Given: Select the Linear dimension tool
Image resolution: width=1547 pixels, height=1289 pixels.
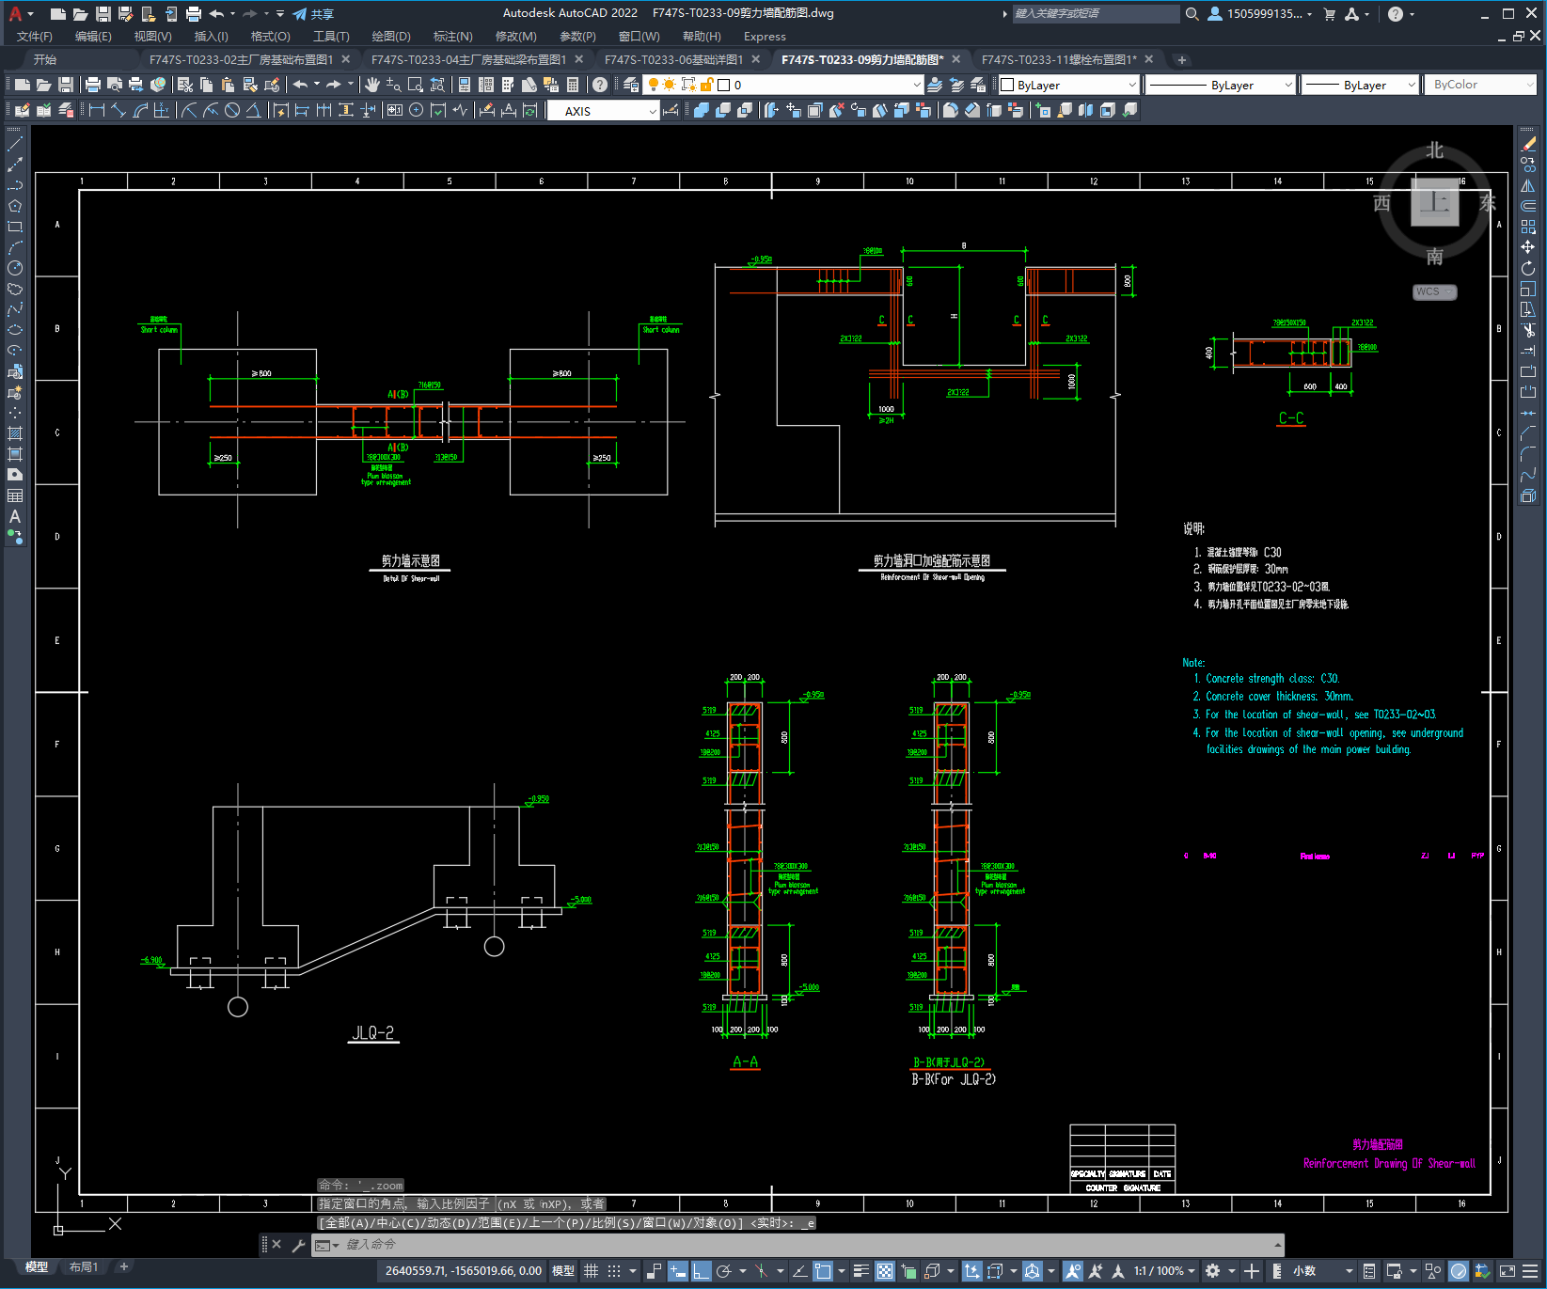Looking at the screenshot, I should (97, 110).
